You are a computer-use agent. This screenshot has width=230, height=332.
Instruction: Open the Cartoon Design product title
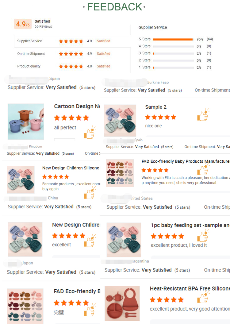77,106
